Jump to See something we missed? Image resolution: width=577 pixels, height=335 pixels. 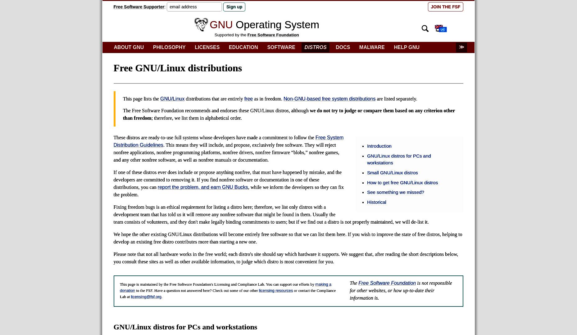tap(395, 192)
